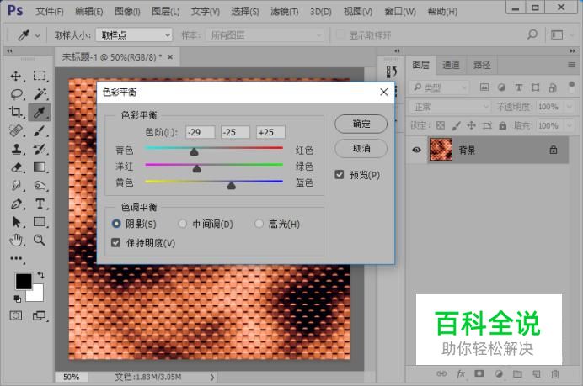
Task: Select the Lasso tool
Action: point(16,94)
